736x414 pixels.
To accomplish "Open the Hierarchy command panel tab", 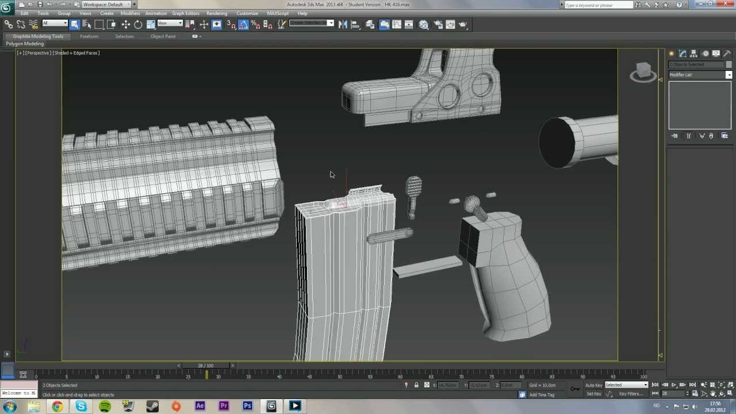I will 693,53.
